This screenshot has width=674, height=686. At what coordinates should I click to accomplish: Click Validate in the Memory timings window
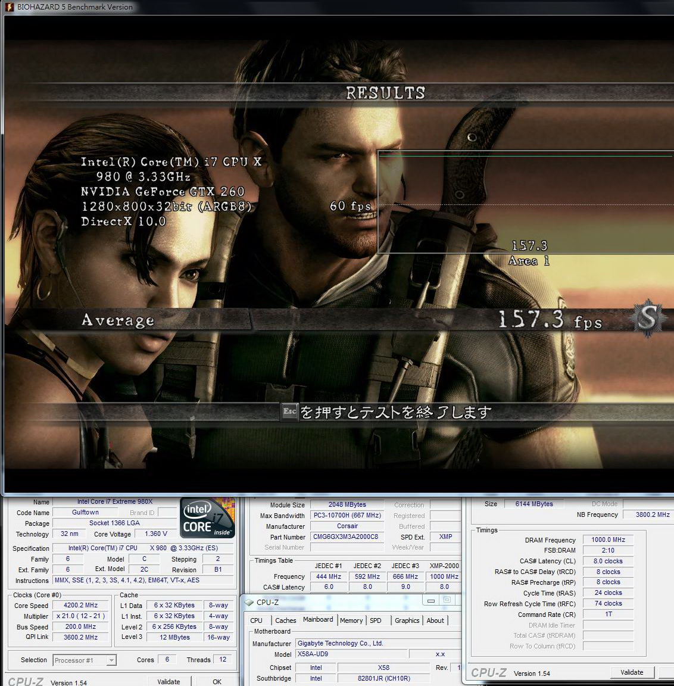(x=632, y=672)
